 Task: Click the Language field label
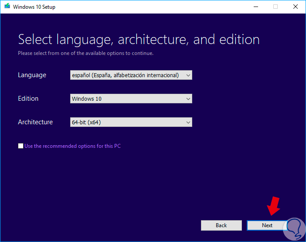(x=32, y=75)
